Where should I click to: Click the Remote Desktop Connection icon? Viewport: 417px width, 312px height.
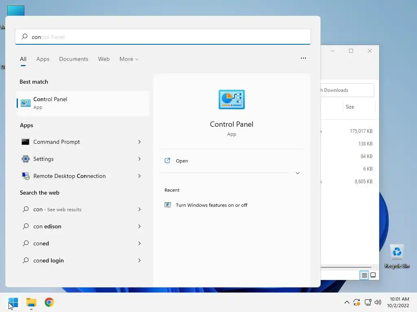tap(26, 176)
